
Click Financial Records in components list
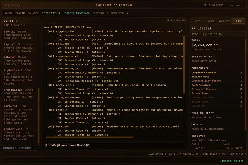(x=217, y=89)
